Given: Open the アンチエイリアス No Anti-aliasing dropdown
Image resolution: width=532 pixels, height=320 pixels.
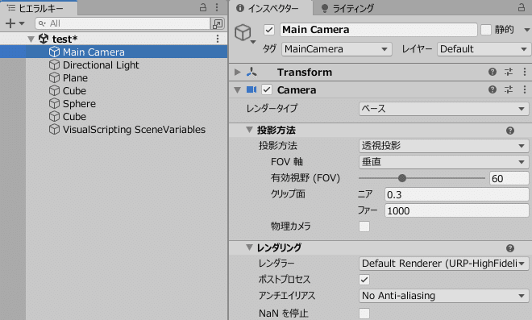Looking at the screenshot, I should pyautogui.click(x=443, y=296).
